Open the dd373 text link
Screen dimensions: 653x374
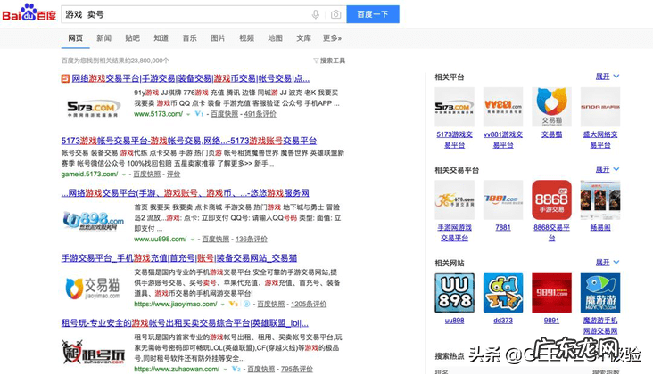tap(502, 321)
